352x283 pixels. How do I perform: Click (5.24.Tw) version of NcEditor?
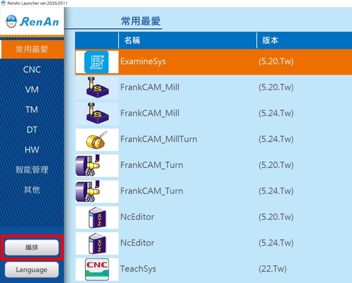pos(276,243)
